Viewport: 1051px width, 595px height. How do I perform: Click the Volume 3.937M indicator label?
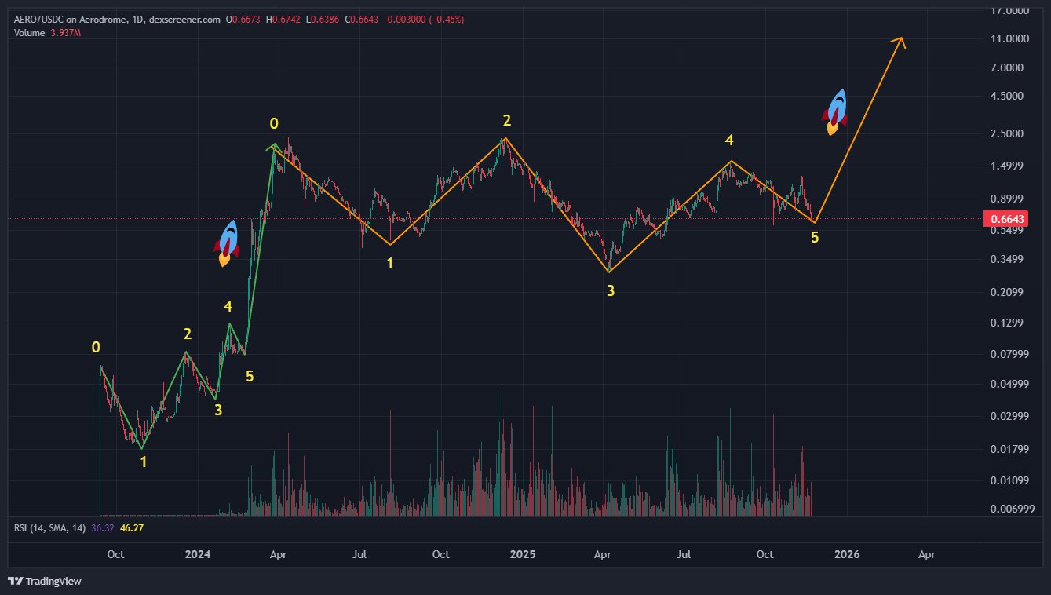47,31
